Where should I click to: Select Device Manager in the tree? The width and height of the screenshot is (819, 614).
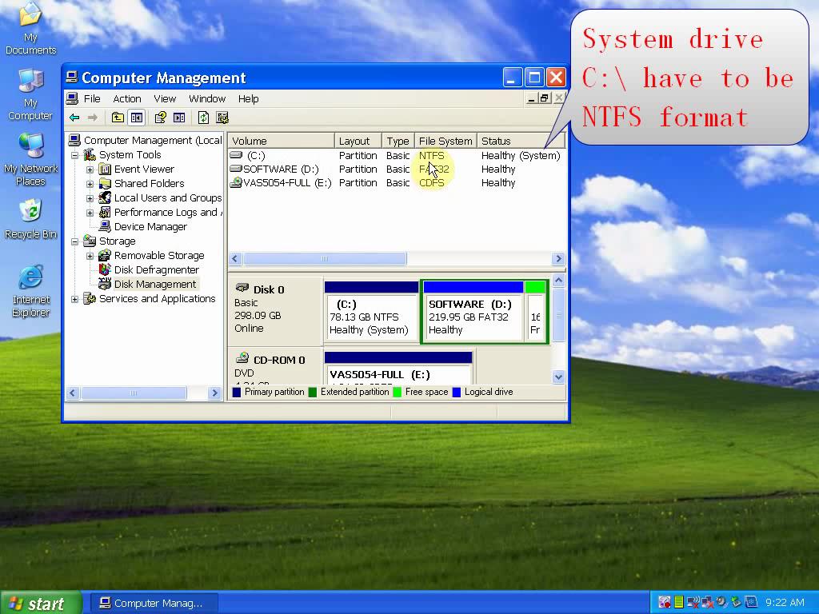(x=150, y=227)
